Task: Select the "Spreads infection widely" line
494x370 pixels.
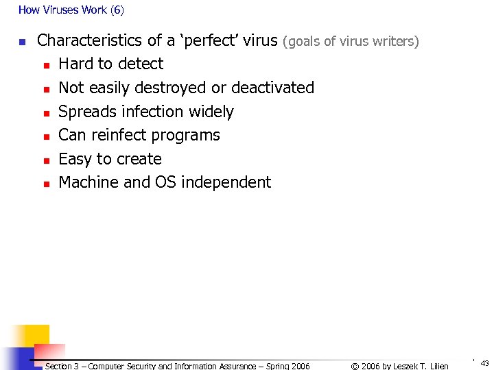Action: tap(145, 112)
